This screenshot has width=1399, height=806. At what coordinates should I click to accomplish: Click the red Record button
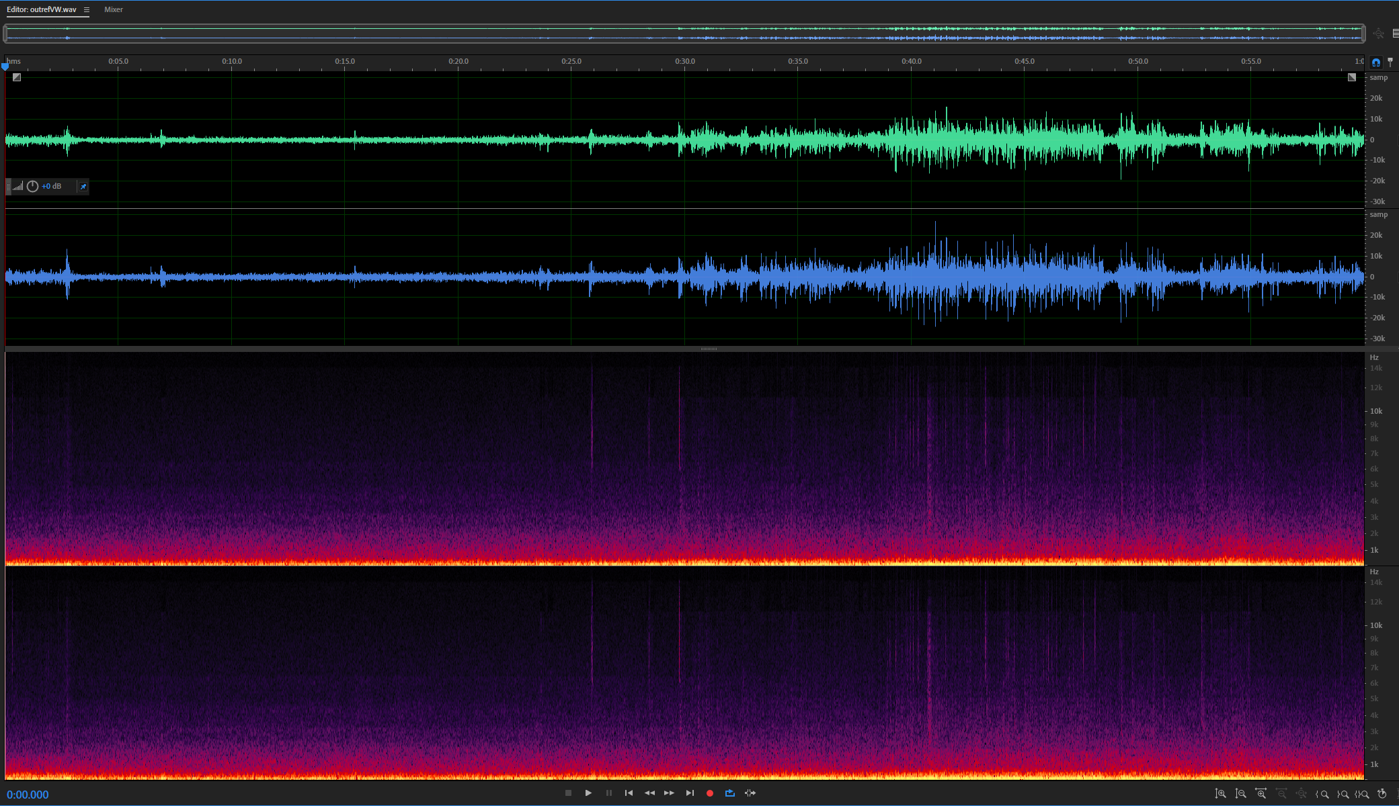(710, 793)
